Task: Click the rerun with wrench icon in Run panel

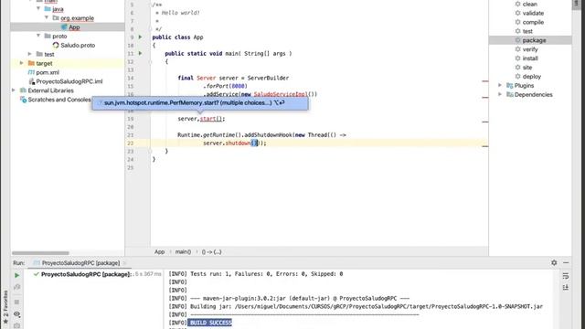Action: pyautogui.click(x=16, y=287)
